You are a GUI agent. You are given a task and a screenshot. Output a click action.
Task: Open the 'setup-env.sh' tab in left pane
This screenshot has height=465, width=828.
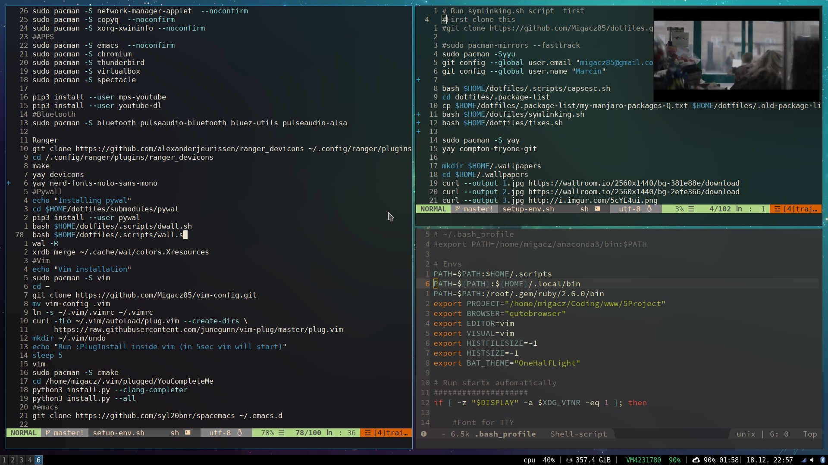pos(118,433)
